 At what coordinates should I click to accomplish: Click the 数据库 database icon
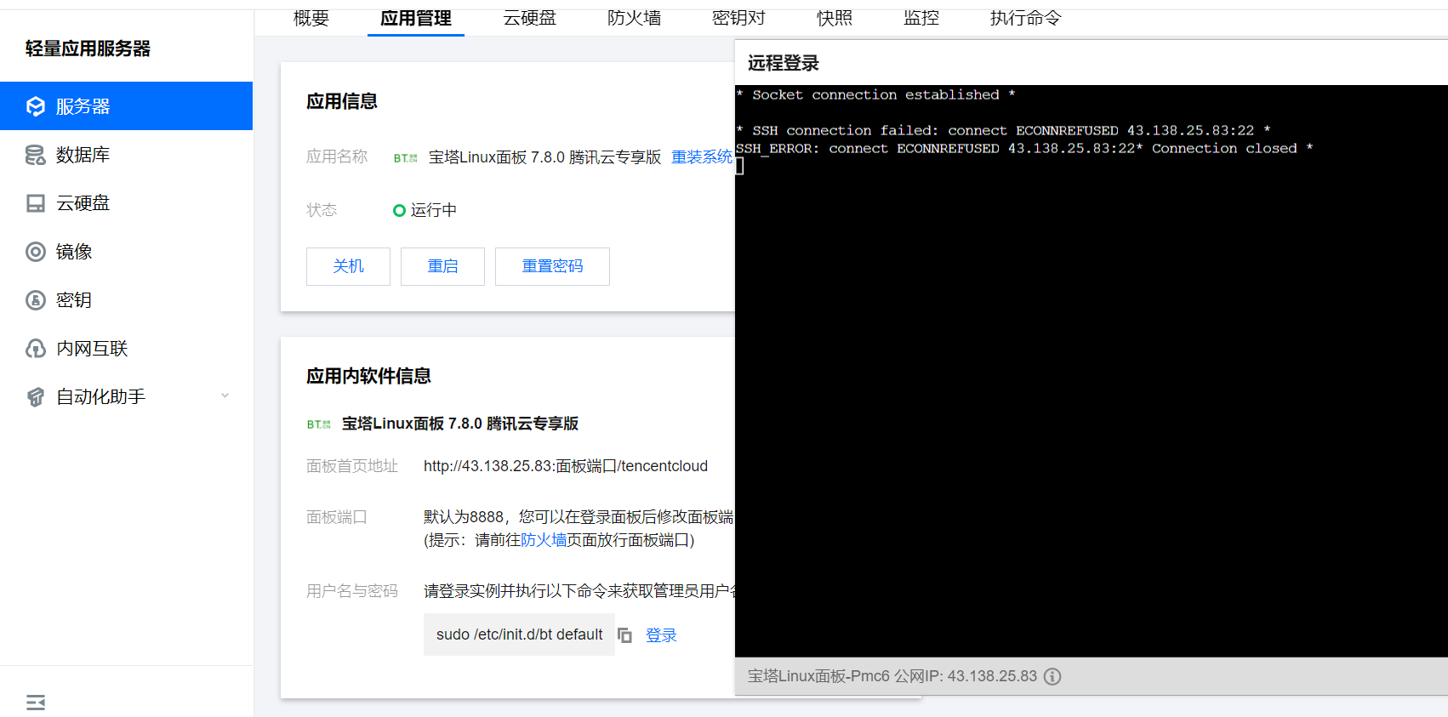coord(35,155)
